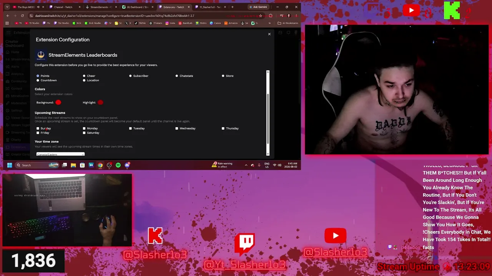Click the microphone tray icon
This screenshot has height=276, width=492.
pos(259,165)
